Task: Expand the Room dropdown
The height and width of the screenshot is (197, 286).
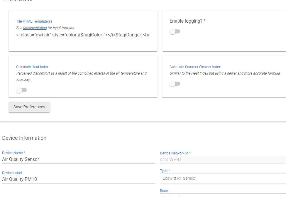Action: pyautogui.click(x=223, y=195)
